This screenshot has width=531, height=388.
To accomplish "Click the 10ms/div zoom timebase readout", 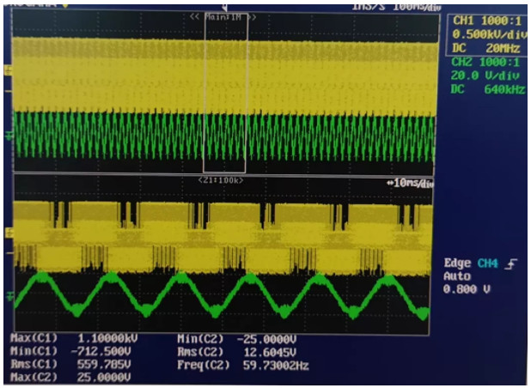I will click(x=408, y=184).
